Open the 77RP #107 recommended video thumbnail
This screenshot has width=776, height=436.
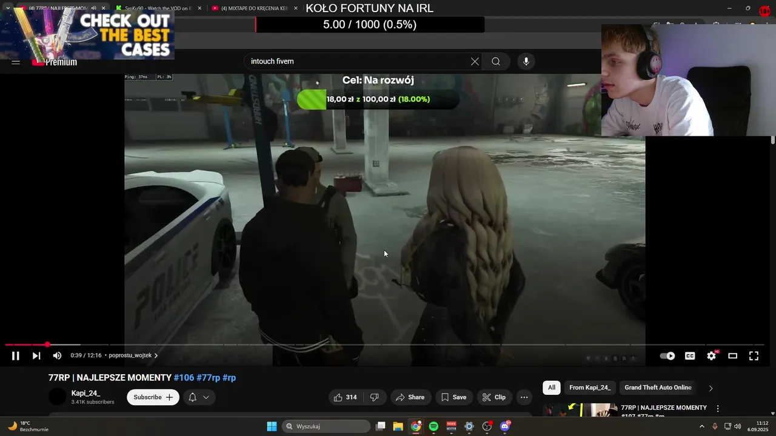[x=580, y=409]
